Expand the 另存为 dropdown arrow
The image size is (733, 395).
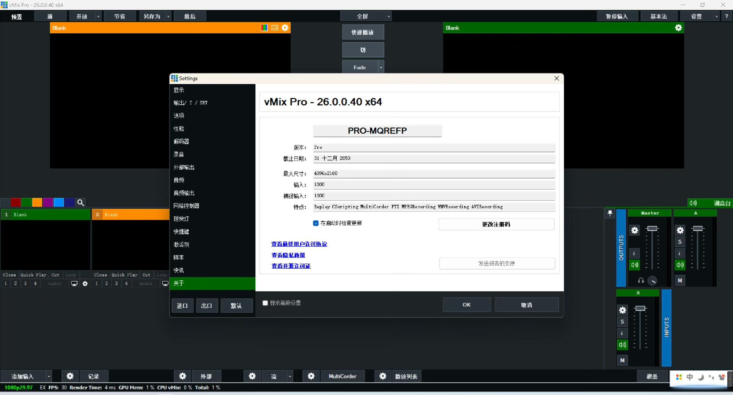coord(168,16)
